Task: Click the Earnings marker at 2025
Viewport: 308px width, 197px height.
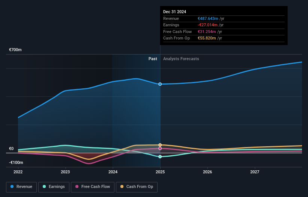Action: tap(160, 157)
